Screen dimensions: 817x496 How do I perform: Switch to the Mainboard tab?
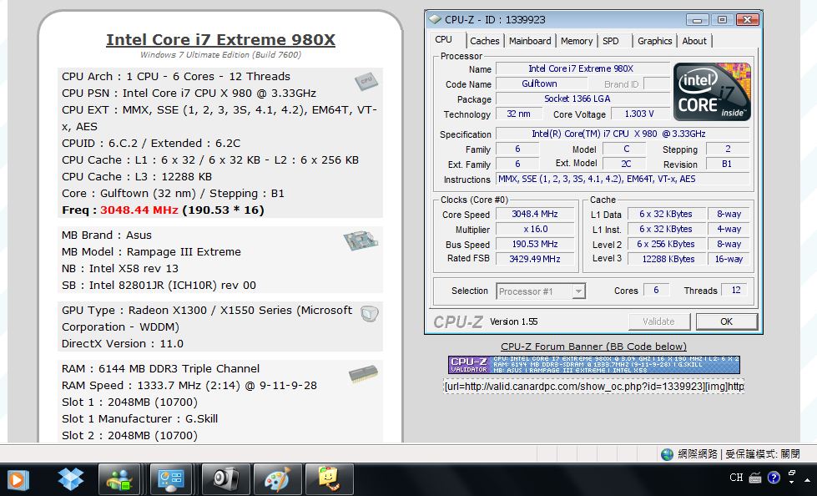(530, 41)
